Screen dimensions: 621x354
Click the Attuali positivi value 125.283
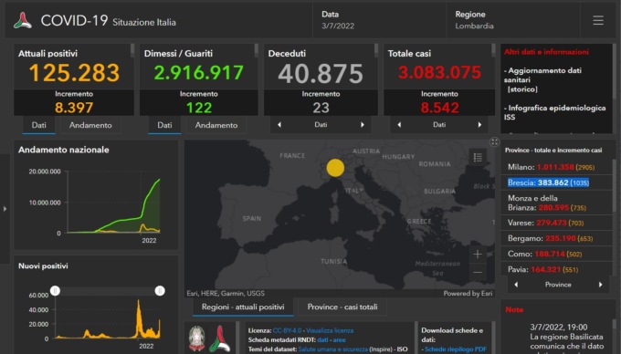[x=74, y=73]
